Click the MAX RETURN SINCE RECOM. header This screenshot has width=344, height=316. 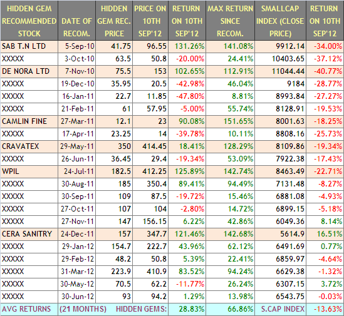click(231, 21)
